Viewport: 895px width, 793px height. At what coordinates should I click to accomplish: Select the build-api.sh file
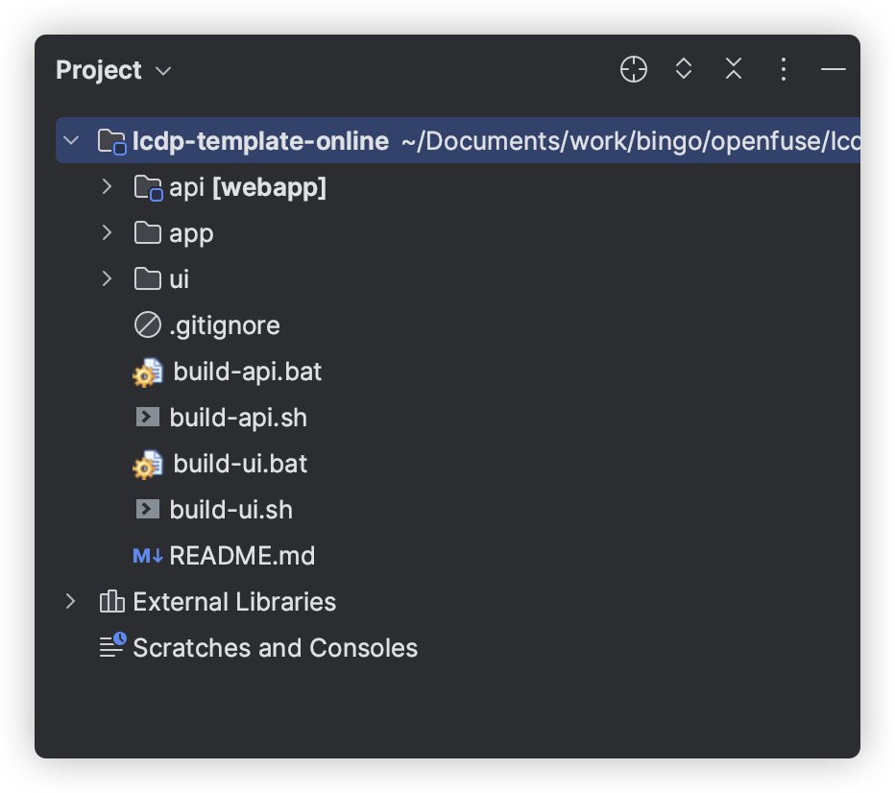(238, 418)
